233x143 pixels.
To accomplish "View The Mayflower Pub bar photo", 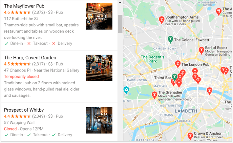I will pos(99,16).
